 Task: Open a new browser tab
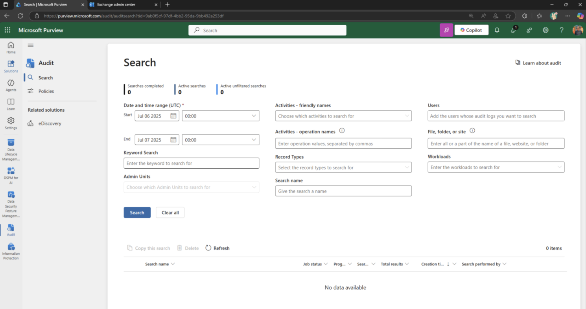[167, 4]
